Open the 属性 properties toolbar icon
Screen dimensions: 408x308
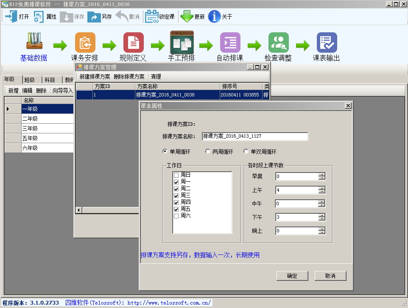pyautogui.click(x=39, y=17)
